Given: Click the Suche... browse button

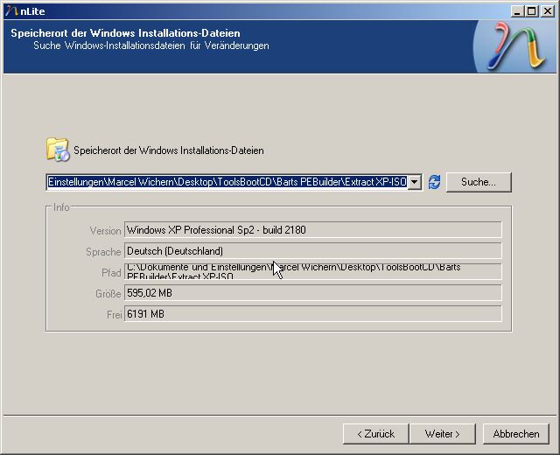Looking at the screenshot, I should point(479,182).
